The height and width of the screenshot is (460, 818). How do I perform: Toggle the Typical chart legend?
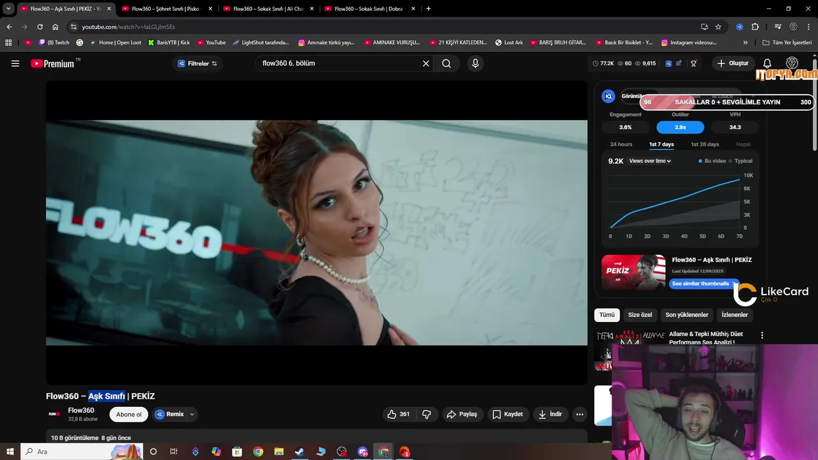click(x=741, y=161)
